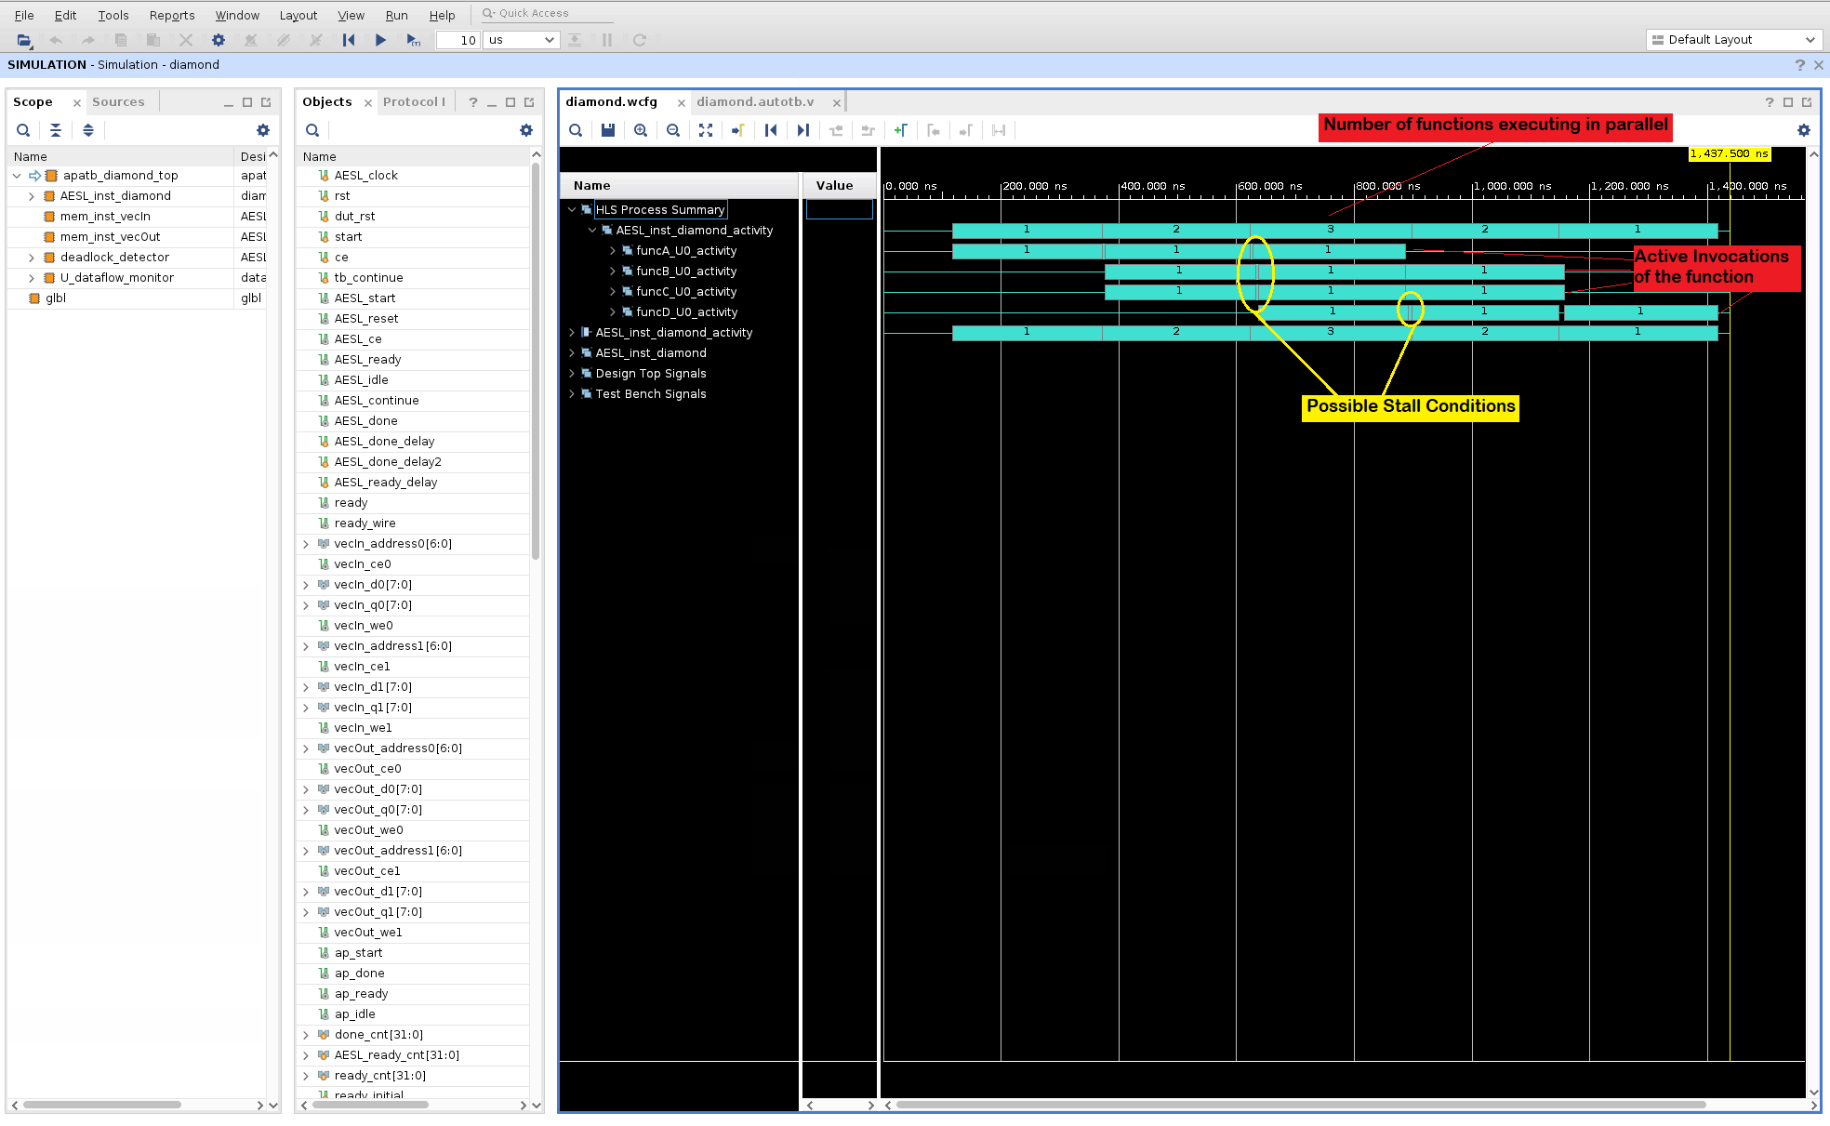Open the Default Layout dropdown
1830x1126 pixels.
tap(1733, 40)
